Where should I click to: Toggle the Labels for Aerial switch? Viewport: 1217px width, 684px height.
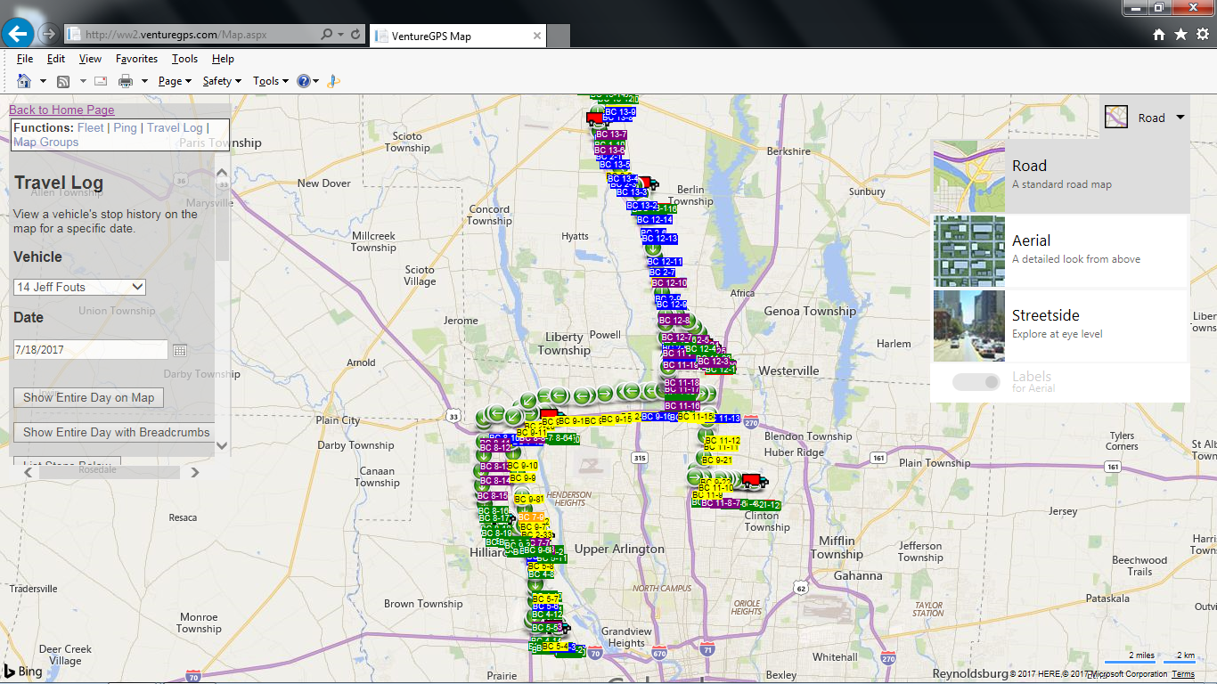[976, 382]
